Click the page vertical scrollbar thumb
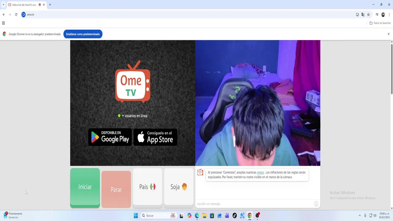 392,69
